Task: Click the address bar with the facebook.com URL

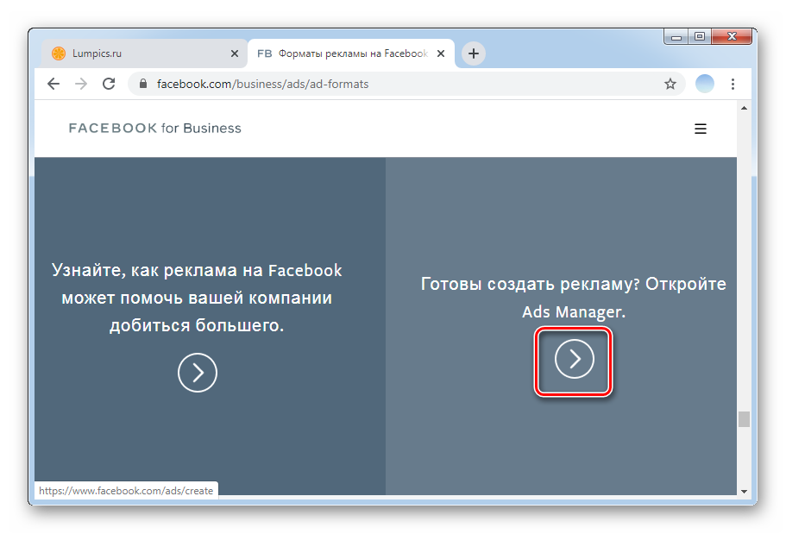Action: click(x=397, y=85)
